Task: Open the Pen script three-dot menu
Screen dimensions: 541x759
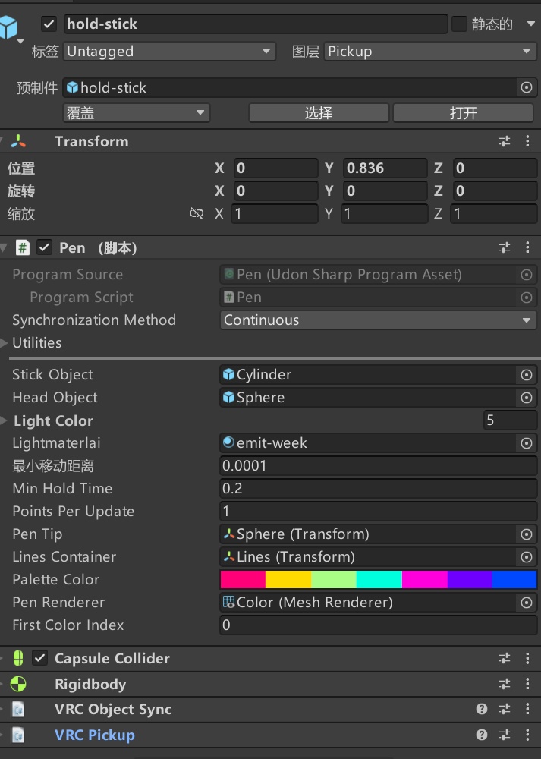Action: coord(527,247)
